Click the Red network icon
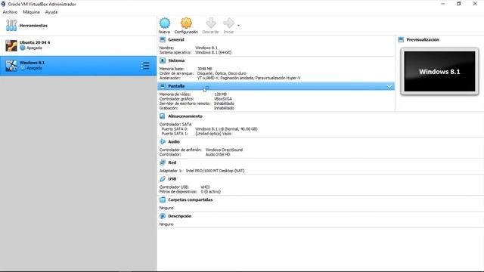The width and height of the screenshot is (484, 272). click(x=163, y=162)
